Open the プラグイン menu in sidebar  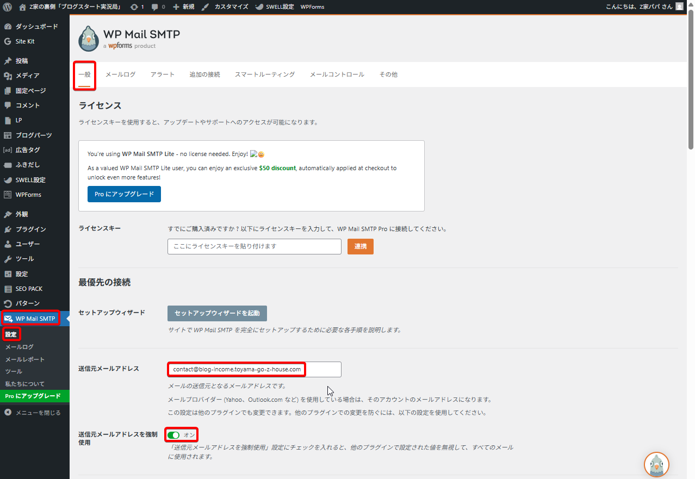coord(30,229)
